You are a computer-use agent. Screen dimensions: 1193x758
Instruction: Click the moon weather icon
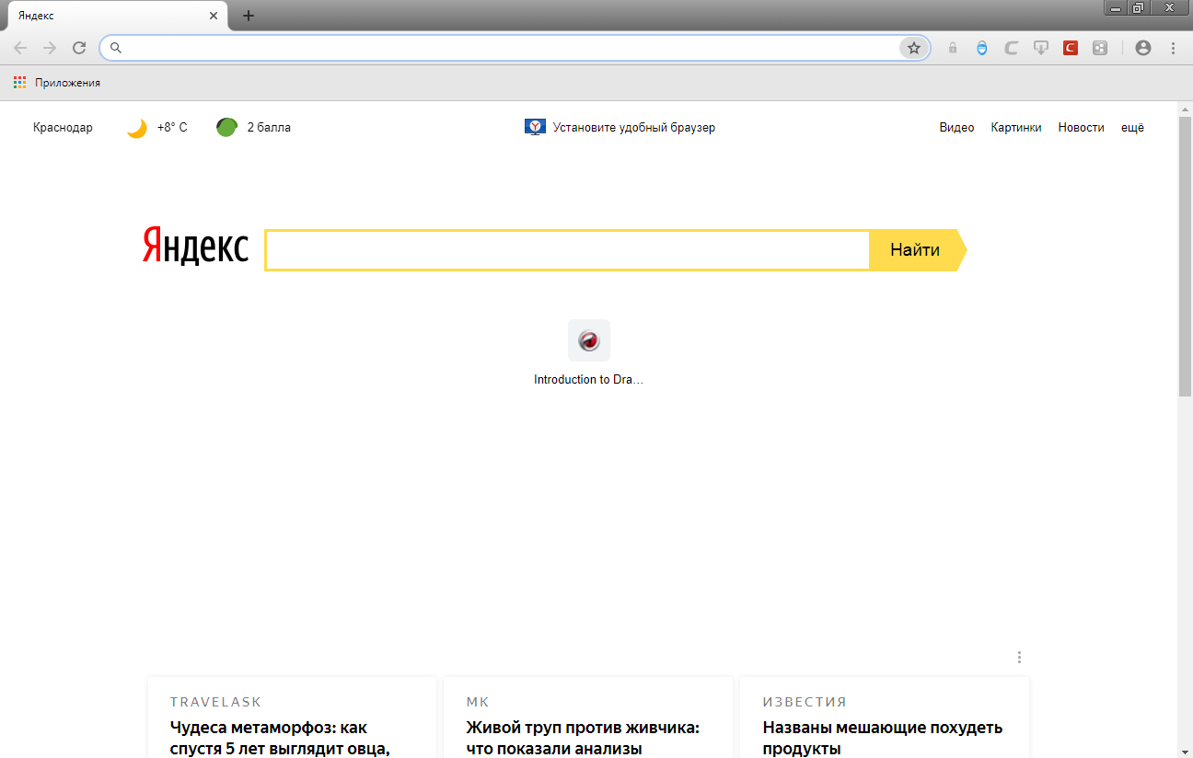coord(137,128)
